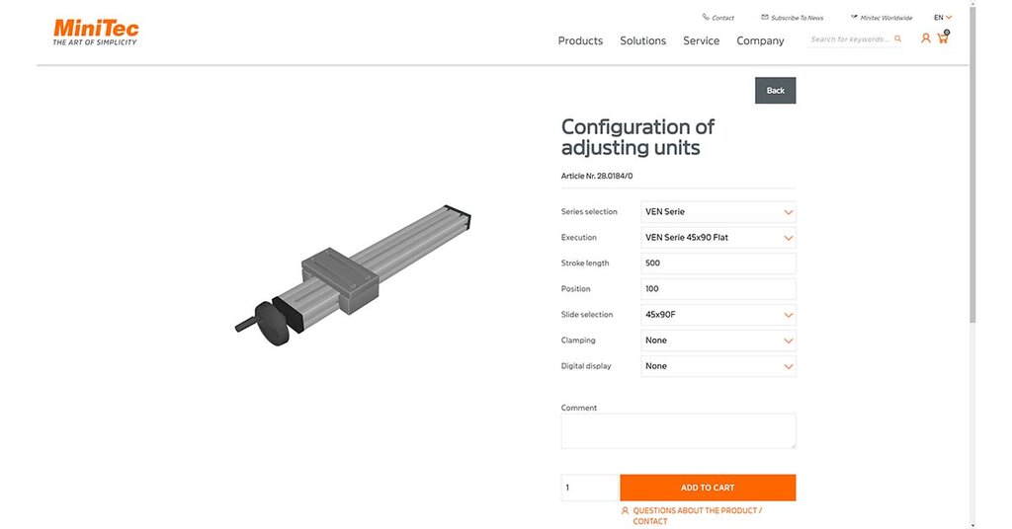Open the Solutions menu
1012x529 pixels.
pyautogui.click(x=642, y=40)
